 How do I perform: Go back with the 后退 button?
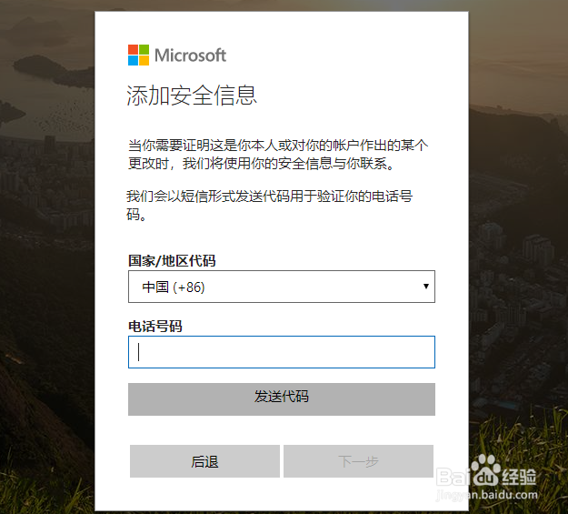point(204,461)
